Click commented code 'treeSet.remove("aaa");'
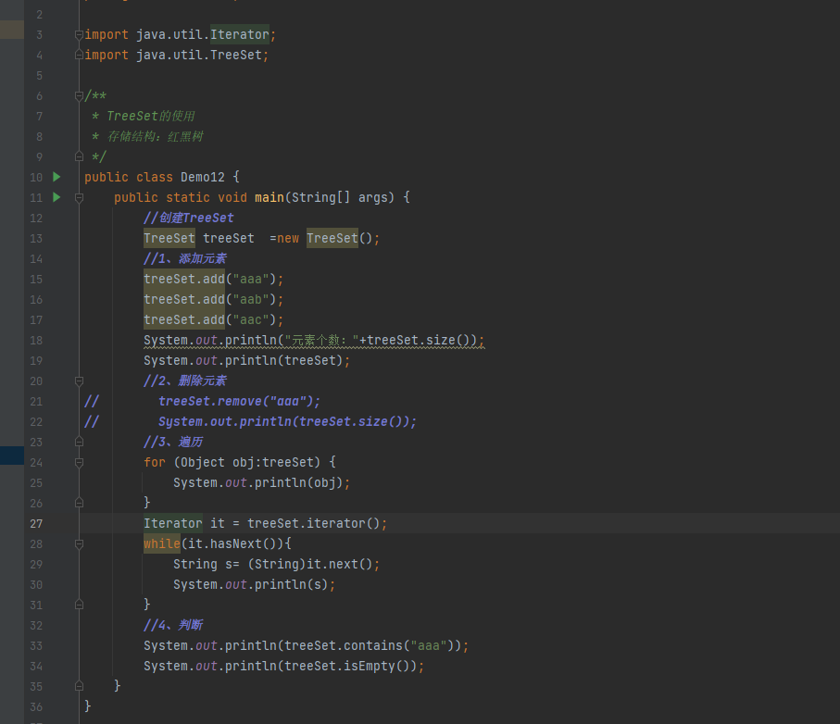 coord(239,401)
